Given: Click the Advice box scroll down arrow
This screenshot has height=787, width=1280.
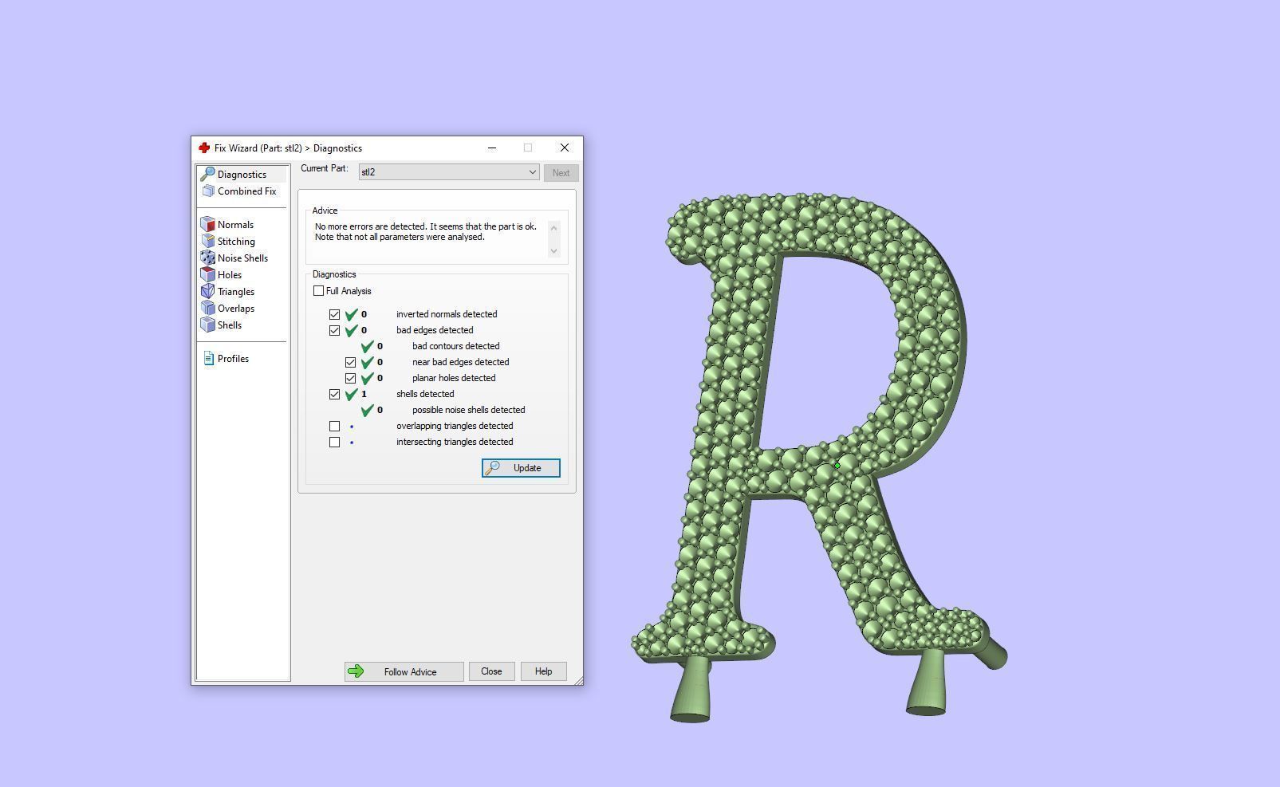Looking at the screenshot, I should point(554,251).
